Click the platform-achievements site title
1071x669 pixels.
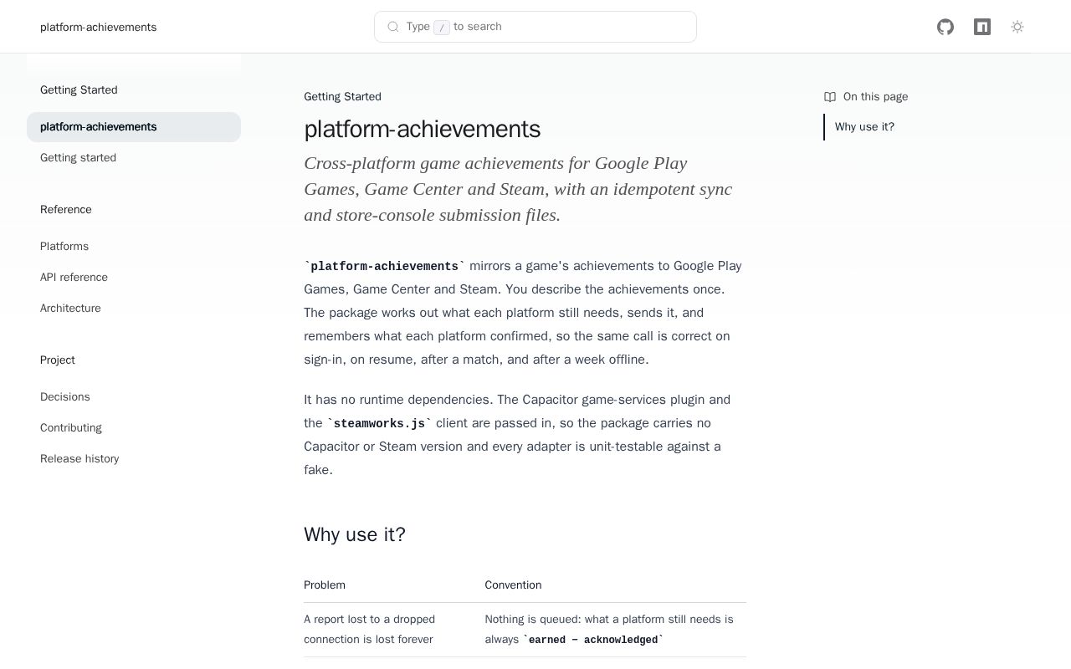98,27
